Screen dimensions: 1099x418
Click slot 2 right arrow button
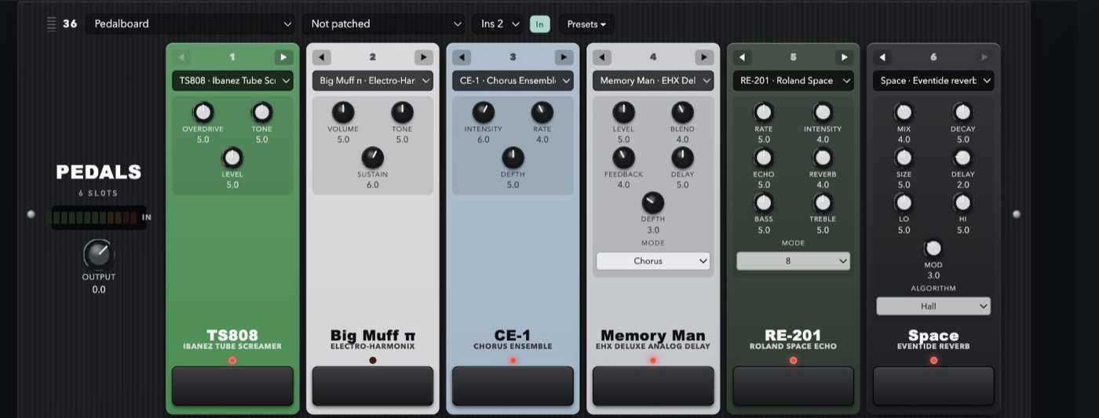point(424,57)
